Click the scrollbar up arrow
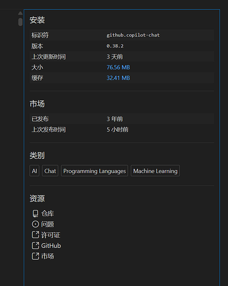 pyautogui.click(x=20, y=13)
